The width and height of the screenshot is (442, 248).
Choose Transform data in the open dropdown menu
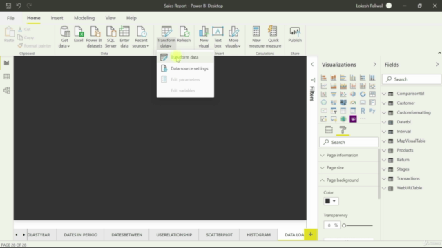coord(185,57)
